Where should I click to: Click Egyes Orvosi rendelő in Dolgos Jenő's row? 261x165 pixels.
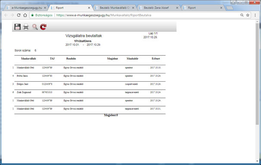(x=73, y=84)
